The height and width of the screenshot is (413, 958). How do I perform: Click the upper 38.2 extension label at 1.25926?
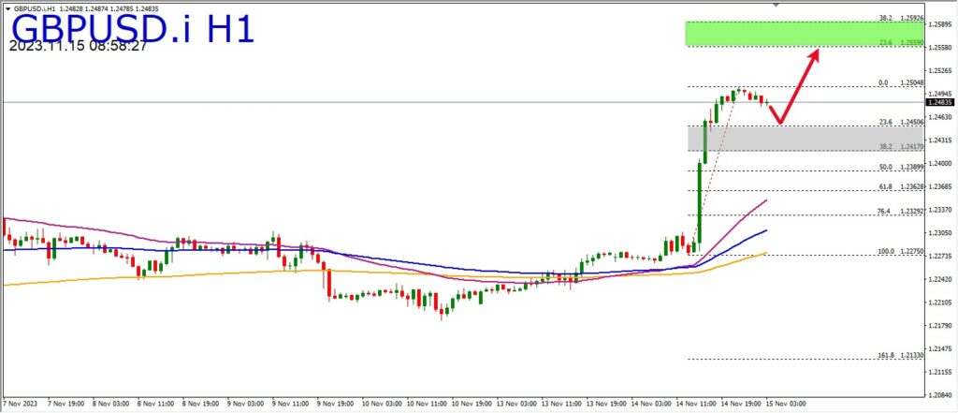[x=884, y=18]
